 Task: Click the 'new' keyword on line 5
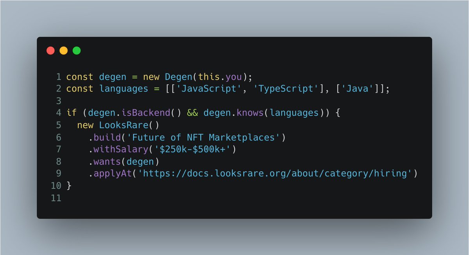pos(85,125)
